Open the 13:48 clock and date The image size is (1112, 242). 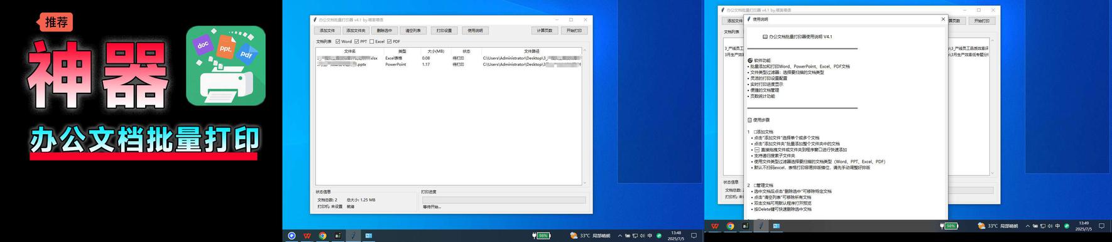675,236
